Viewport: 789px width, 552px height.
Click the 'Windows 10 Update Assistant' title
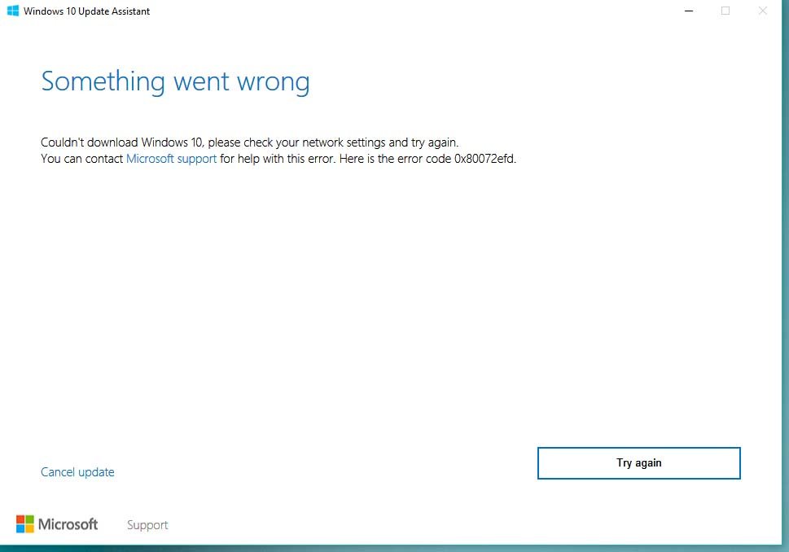pos(86,11)
